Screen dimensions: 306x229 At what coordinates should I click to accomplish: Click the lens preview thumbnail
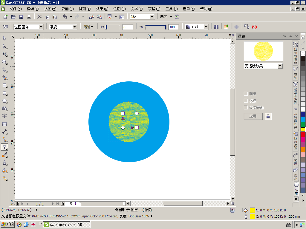263,51
